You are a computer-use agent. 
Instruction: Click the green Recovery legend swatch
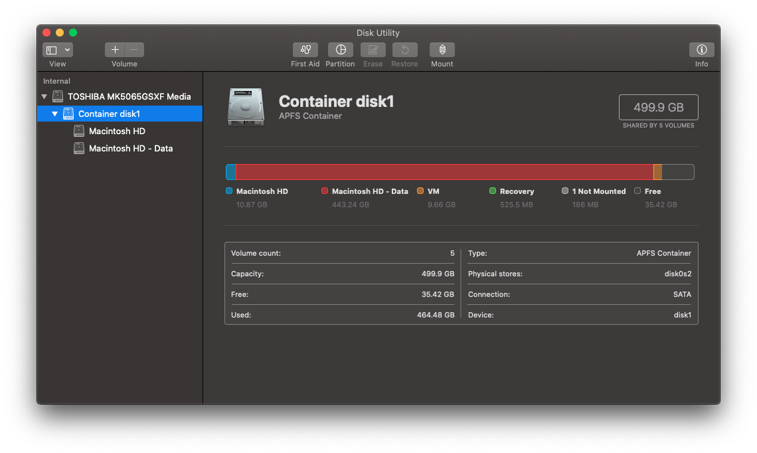point(493,191)
